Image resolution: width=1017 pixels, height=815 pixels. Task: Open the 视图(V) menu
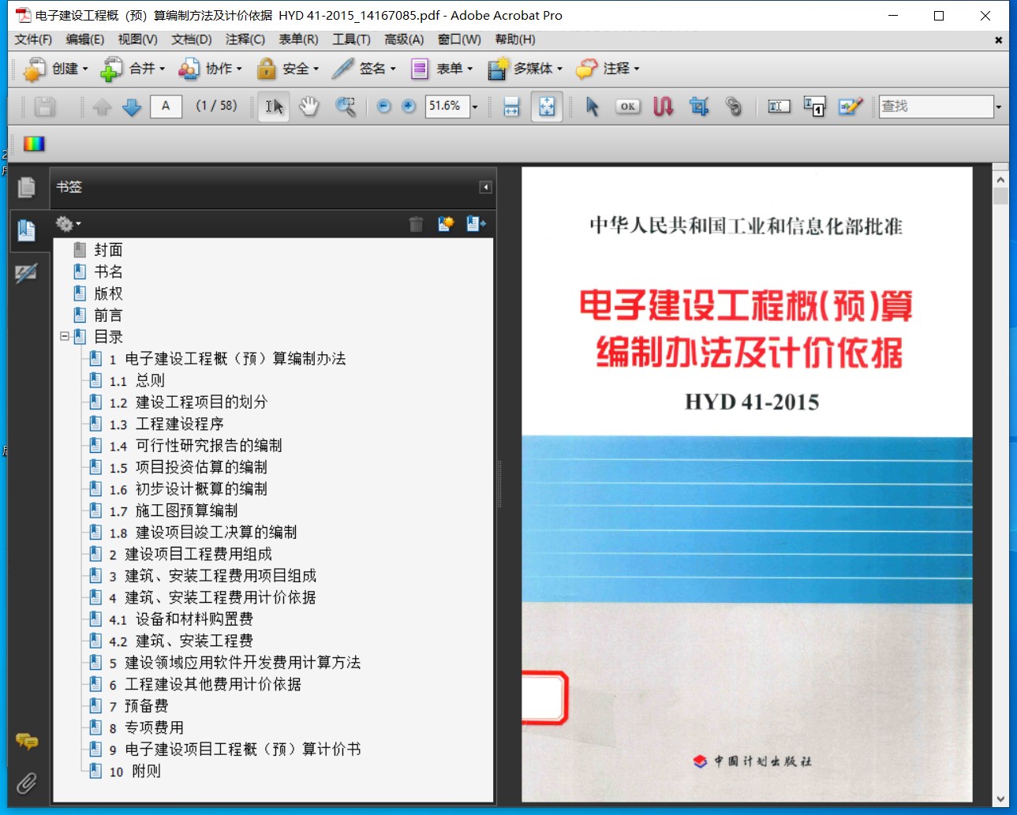[x=138, y=39]
